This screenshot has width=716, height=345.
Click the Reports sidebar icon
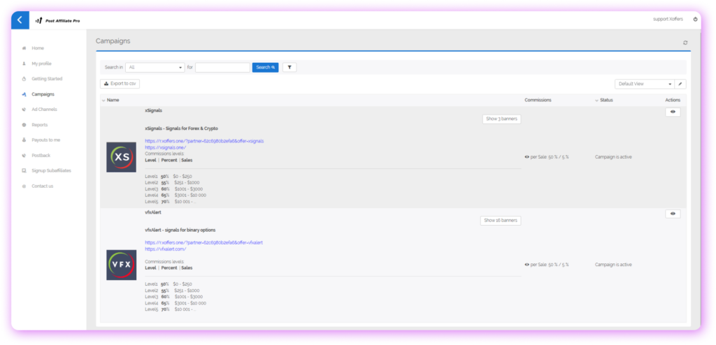pos(24,125)
